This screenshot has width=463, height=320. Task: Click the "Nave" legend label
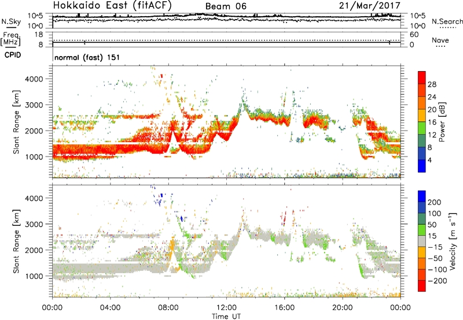440,40
